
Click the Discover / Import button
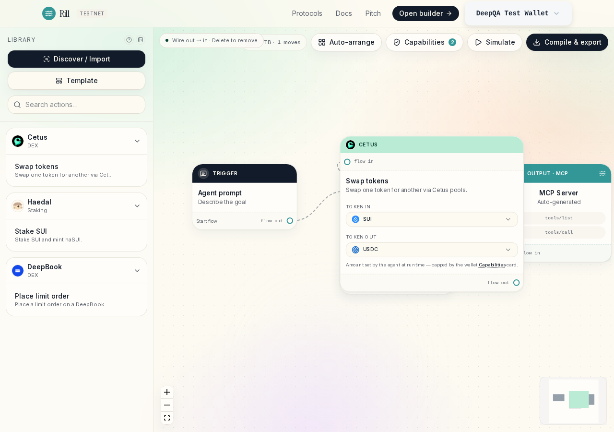(77, 59)
